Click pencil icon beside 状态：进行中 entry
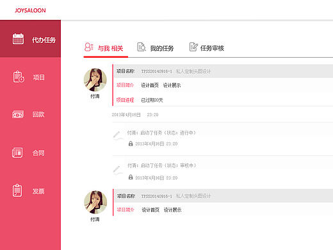333x250 pixels. [x=117, y=135]
